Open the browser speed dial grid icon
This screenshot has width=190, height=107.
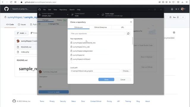(15, 2)
